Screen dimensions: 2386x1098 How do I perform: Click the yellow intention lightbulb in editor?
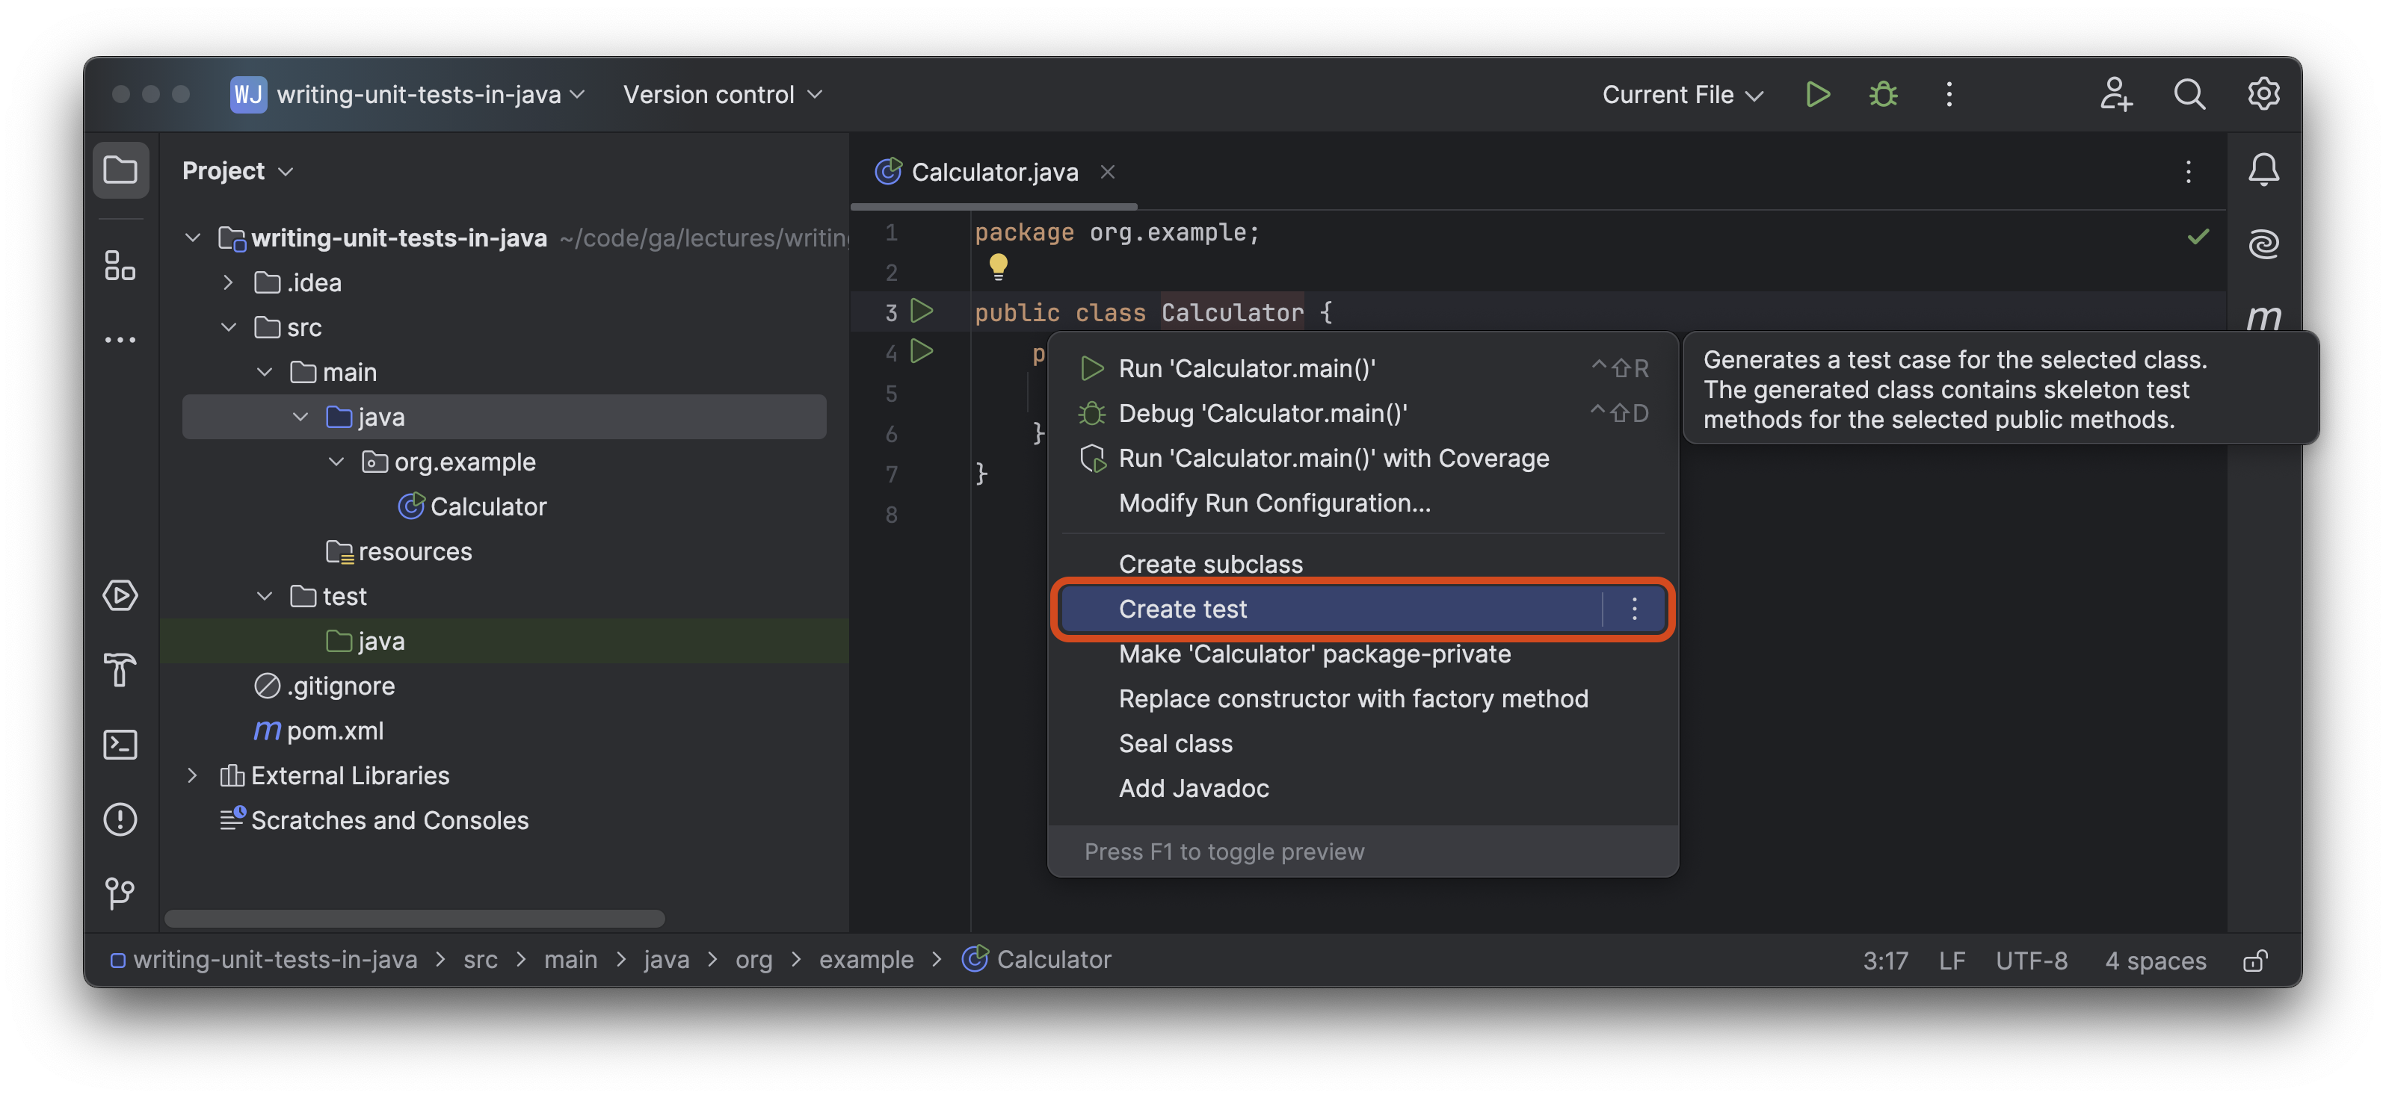(x=998, y=267)
